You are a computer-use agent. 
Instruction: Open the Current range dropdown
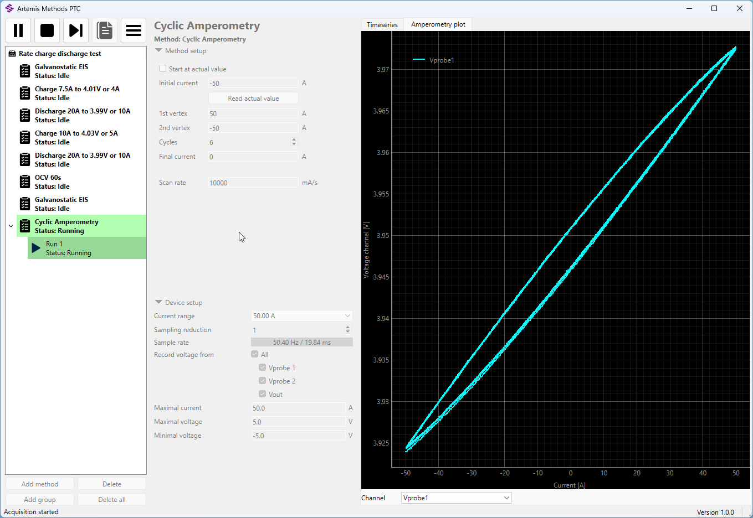pos(301,316)
